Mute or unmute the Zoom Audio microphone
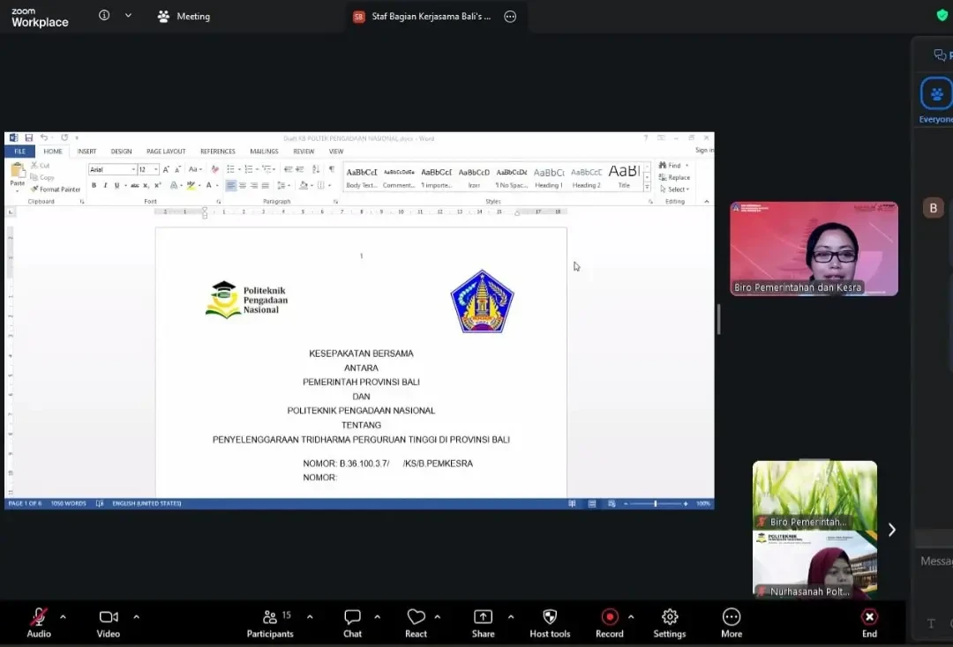Viewport: 953px width, 647px height. pyautogui.click(x=39, y=622)
